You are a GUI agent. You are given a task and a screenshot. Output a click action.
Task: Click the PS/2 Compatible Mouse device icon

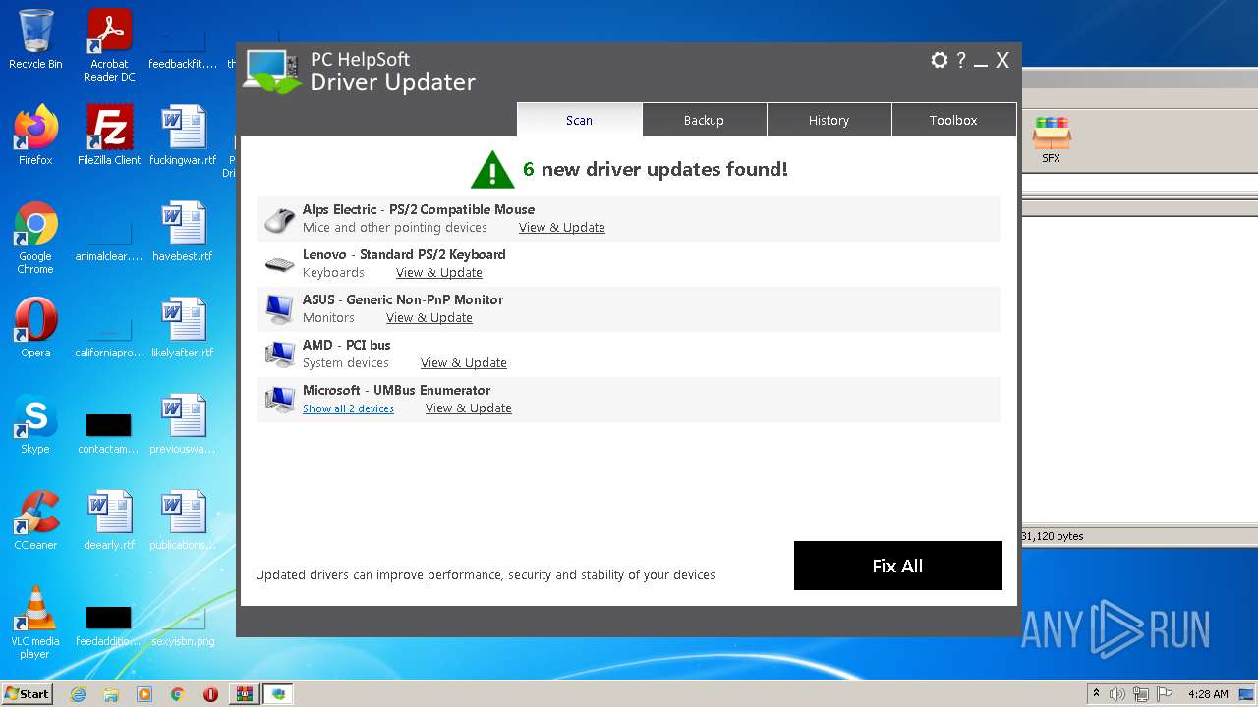coord(280,219)
